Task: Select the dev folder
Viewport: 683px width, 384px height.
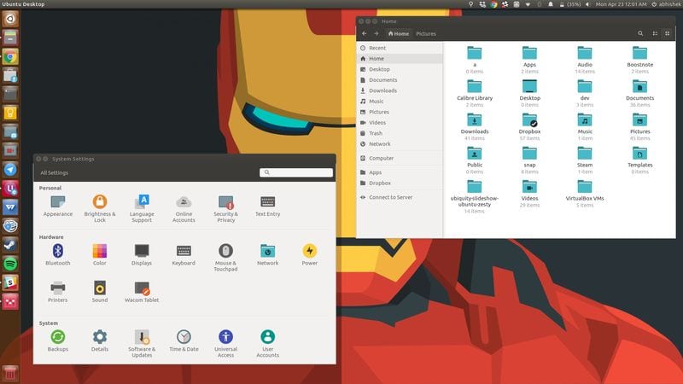Action: (x=585, y=93)
